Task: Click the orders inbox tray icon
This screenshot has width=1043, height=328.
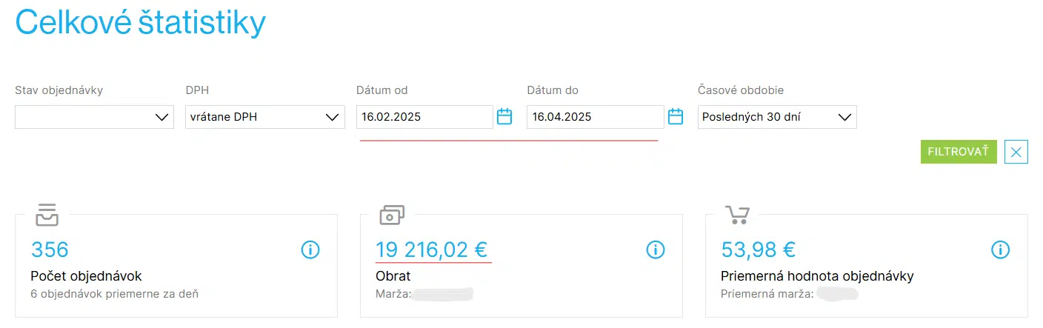Action: pos(47,215)
